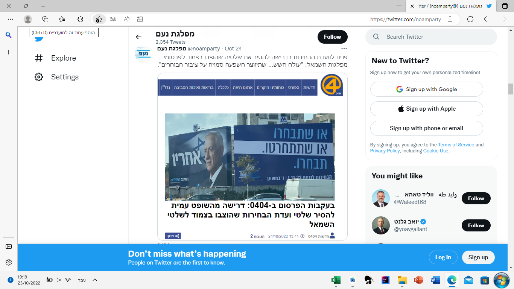
Task: Open PowerPoint from the taskbar
Action: [418, 280]
